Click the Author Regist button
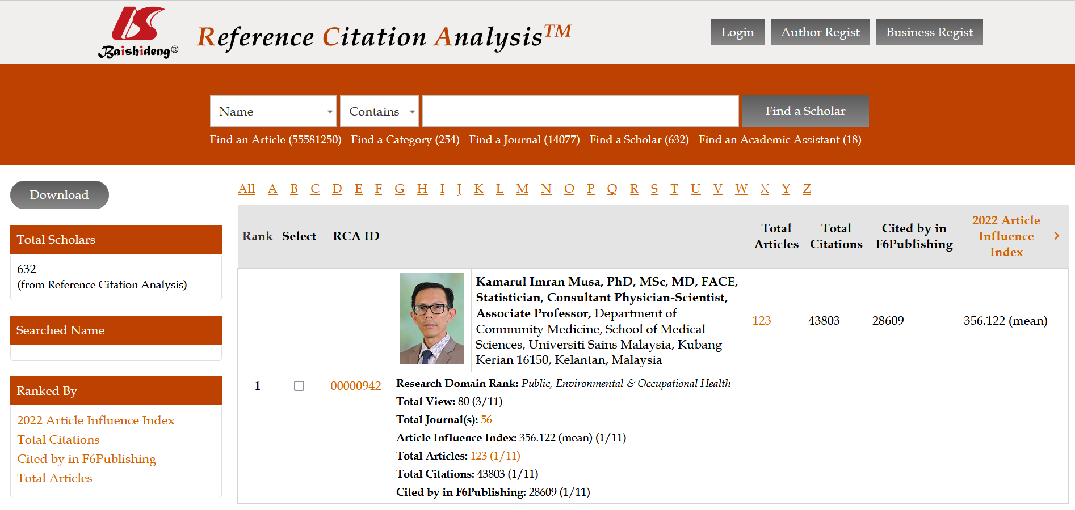1075x510 pixels. pos(820,32)
